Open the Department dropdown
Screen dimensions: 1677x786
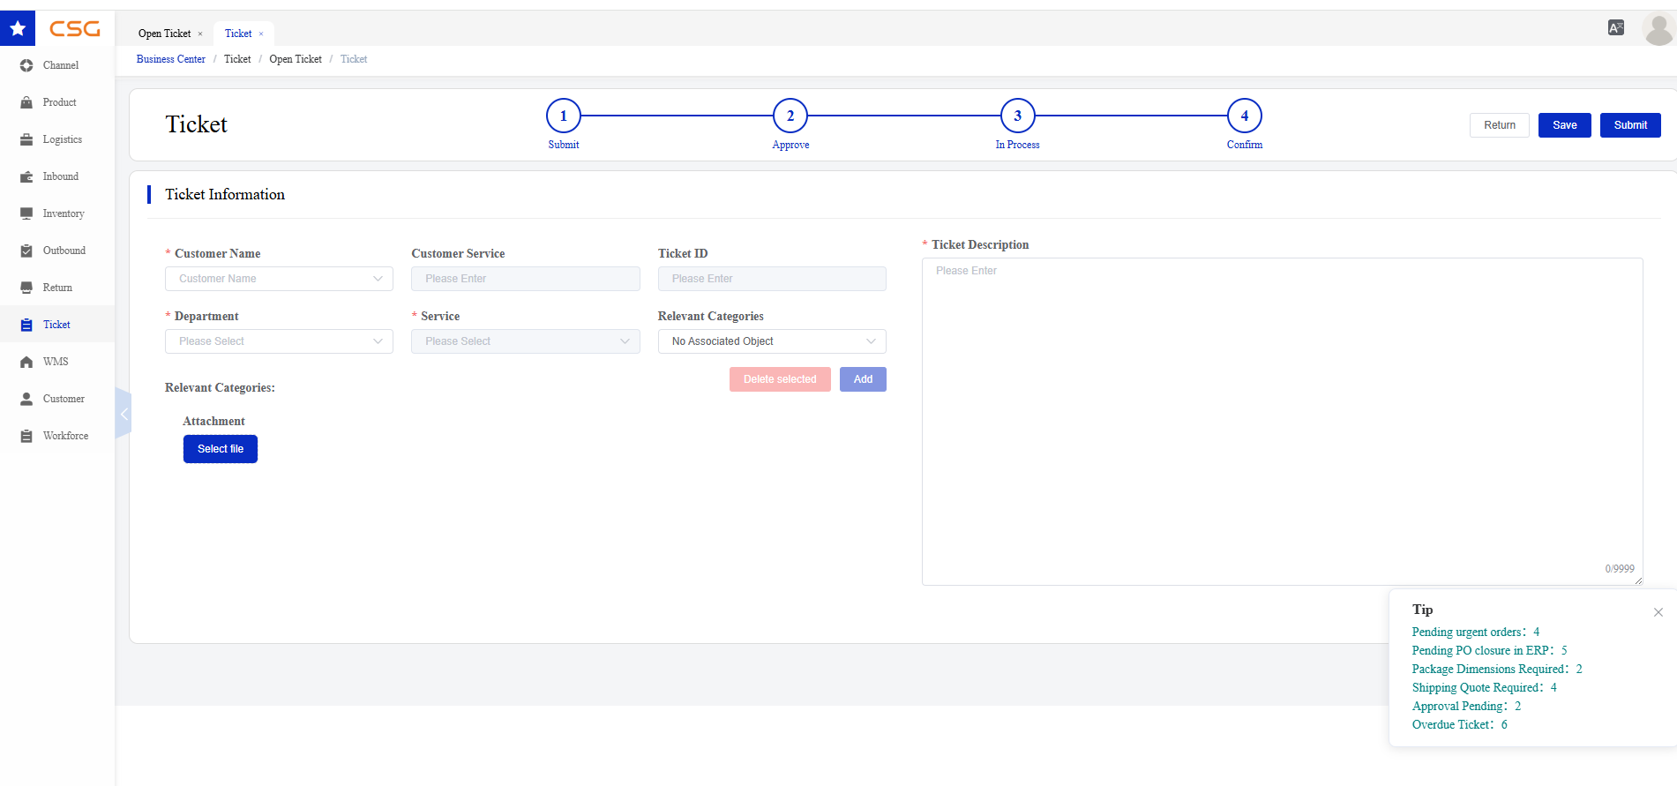pos(279,341)
